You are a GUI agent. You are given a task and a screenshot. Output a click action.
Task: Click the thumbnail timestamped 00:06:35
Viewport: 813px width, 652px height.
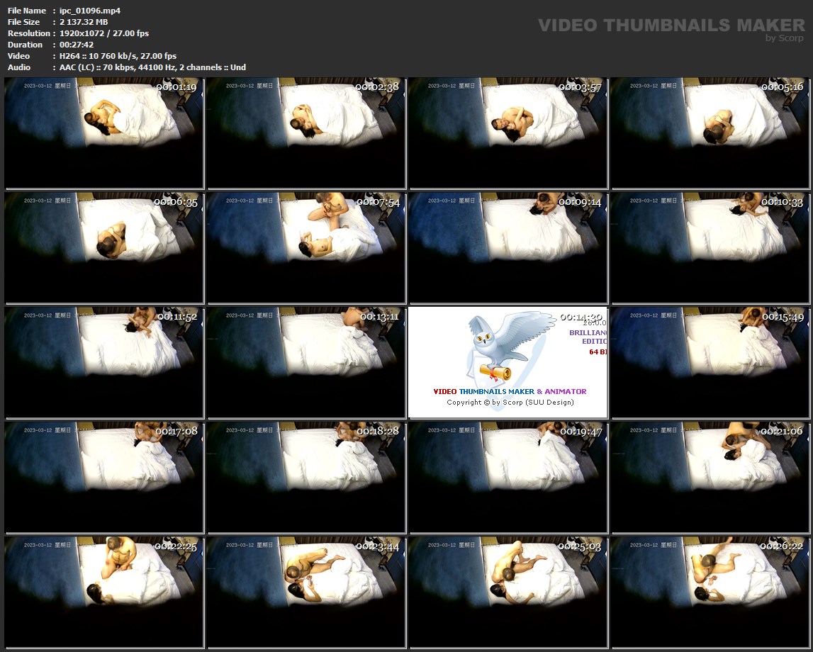104,247
